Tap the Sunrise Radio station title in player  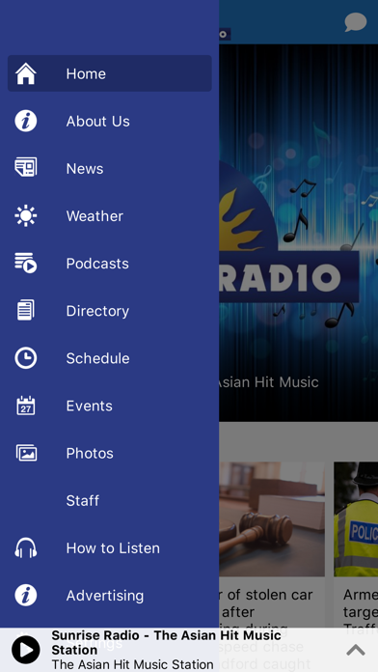coord(166,642)
